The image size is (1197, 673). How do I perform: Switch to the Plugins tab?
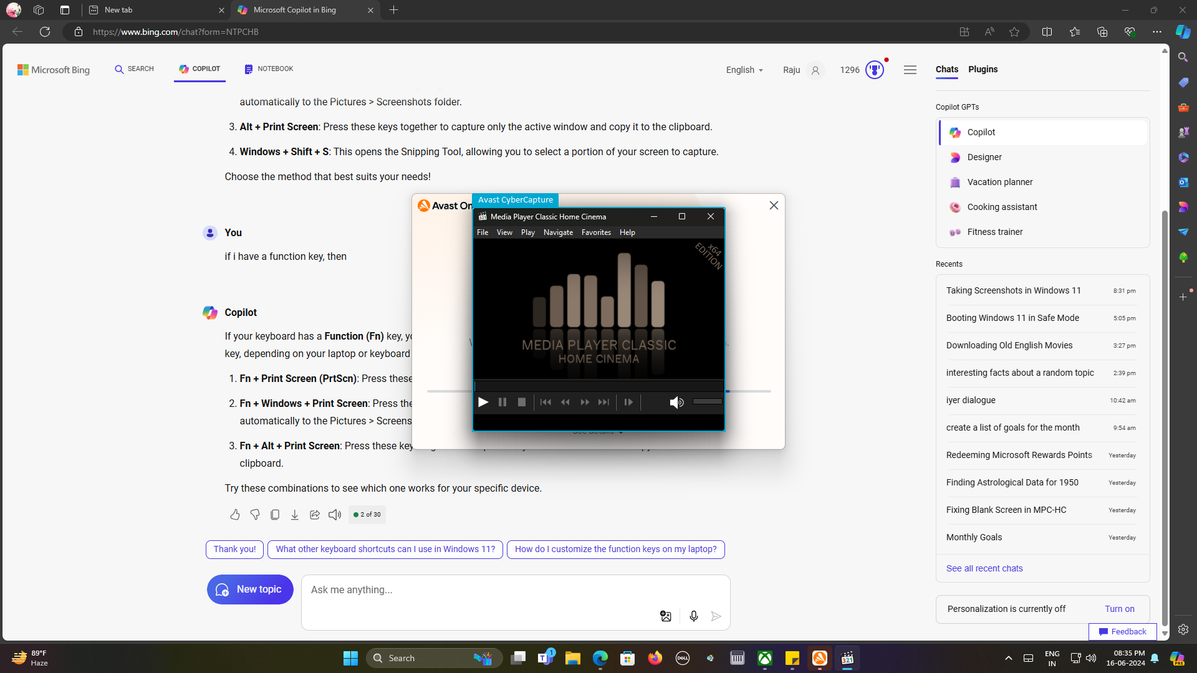pos(983,69)
